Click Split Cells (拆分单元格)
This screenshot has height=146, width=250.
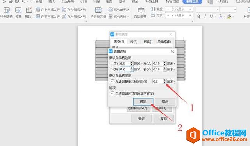tap(119, 10)
